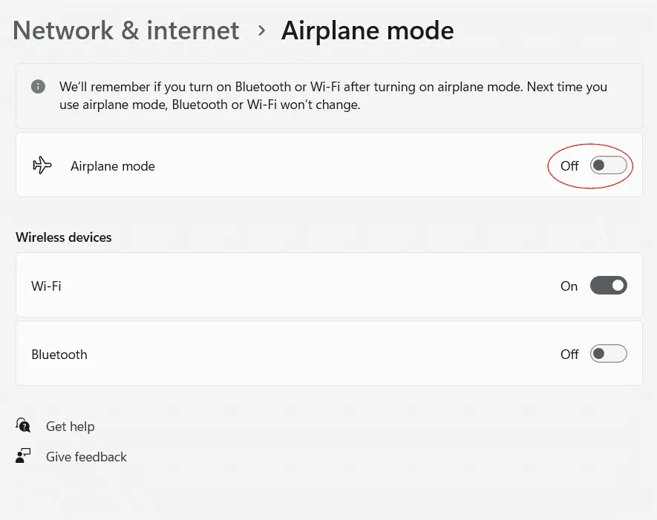Click the airplane icon
Image resolution: width=657 pixels, height=520 pixels.
coord(42,165)
